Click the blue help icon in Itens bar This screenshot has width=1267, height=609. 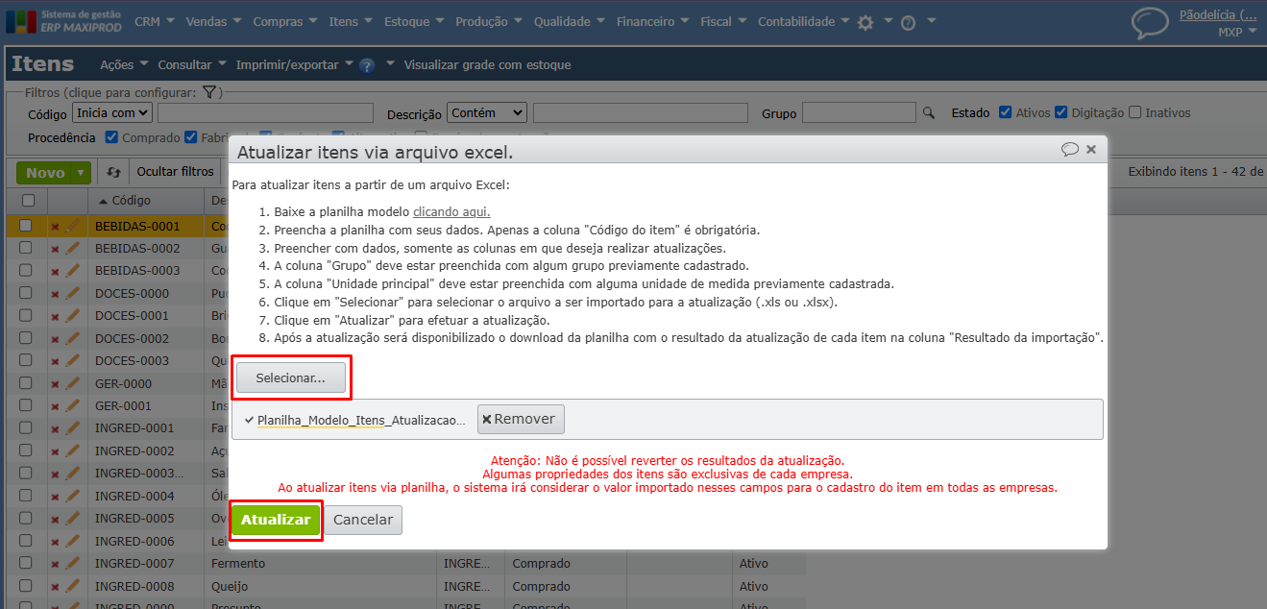click(x=366, y=65)
